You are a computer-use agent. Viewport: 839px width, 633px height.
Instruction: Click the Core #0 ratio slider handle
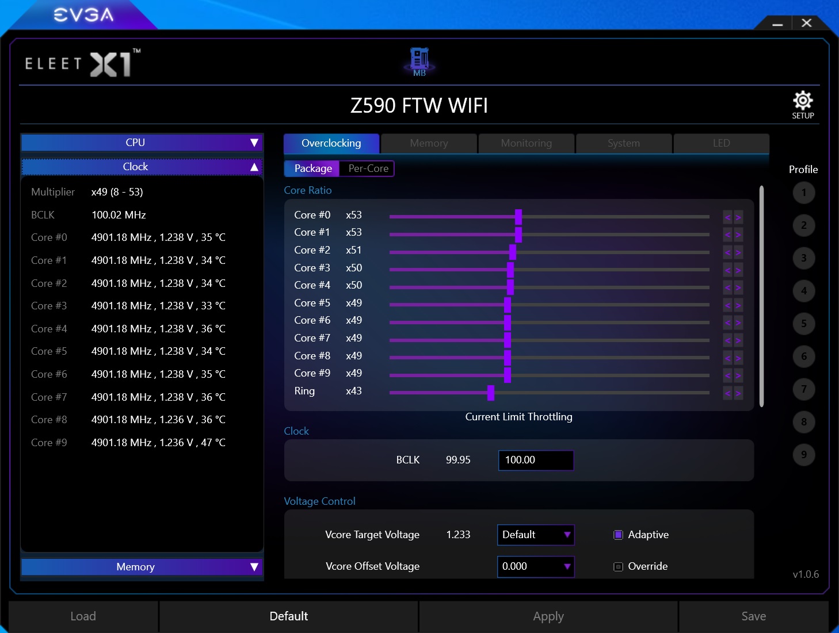pyautogui.click(x=518, y=217)
